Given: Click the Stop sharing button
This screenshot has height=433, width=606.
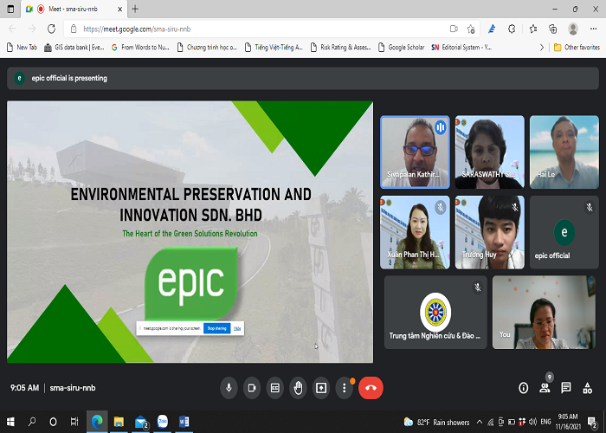Looking at the screenshot, I should point(216,328).
